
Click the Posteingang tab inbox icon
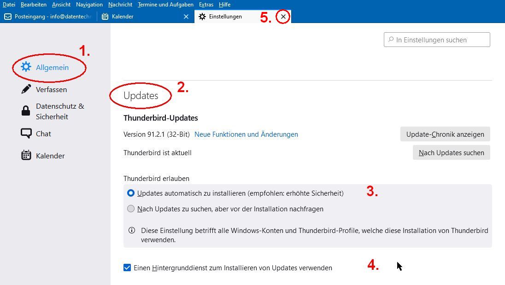pos(8,17)
